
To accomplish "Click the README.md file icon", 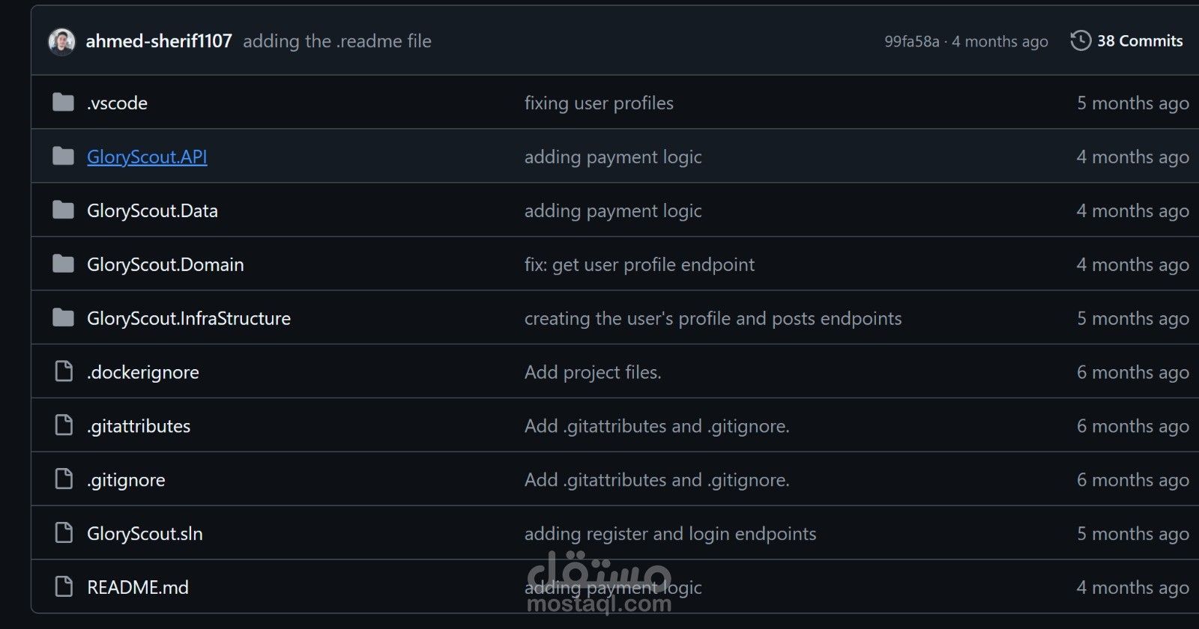I will pyautogui.click(x=64, y=587).
